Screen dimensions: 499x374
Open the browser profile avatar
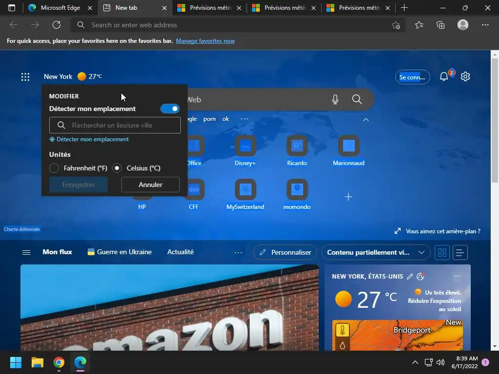[x=463, y=25]
